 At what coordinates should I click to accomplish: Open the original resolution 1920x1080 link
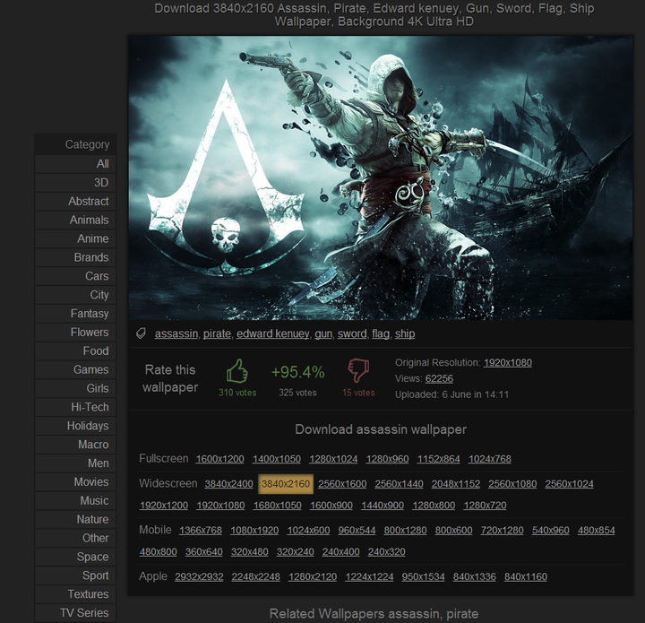click(508, 362)
